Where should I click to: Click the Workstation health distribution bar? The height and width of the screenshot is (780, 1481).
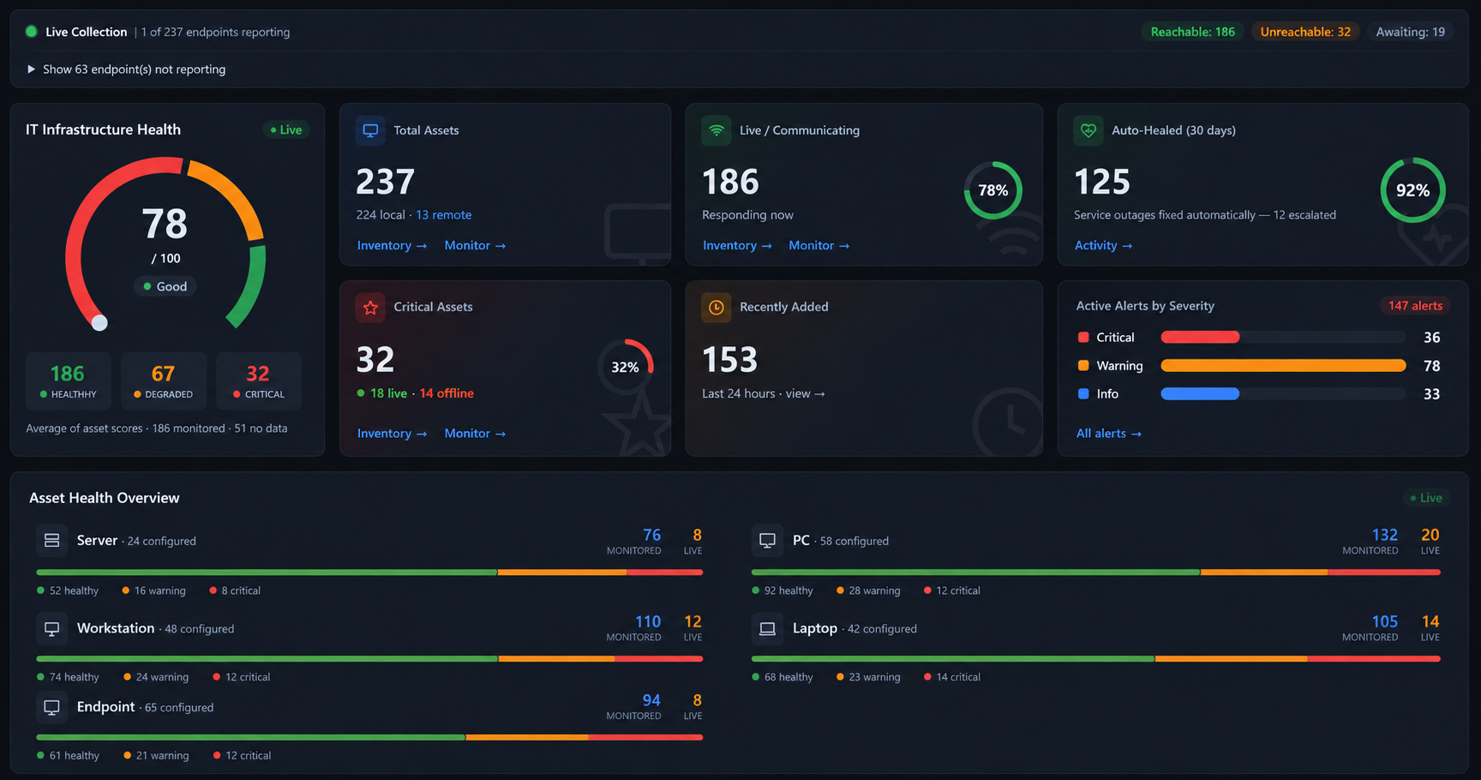pos(369,659)
